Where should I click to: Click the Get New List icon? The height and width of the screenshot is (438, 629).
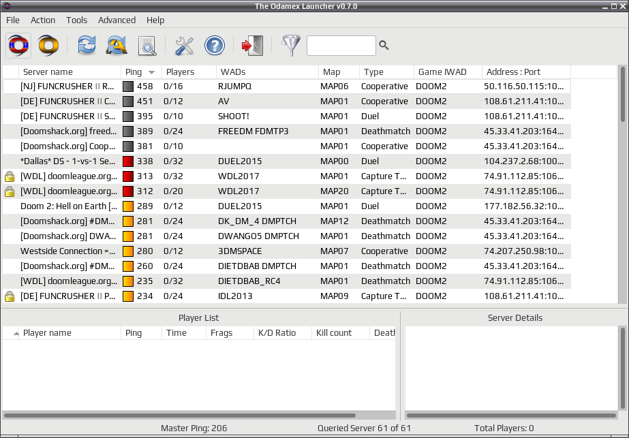click(x=117, y=46)
